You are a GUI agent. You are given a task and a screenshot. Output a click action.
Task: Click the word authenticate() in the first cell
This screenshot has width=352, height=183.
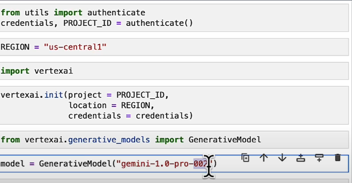159,23
